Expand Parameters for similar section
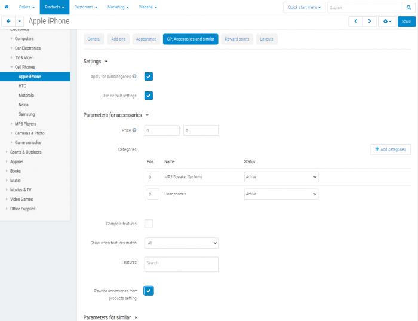The height and width of the screenshot is (321, 418). [x=110, y=317]
